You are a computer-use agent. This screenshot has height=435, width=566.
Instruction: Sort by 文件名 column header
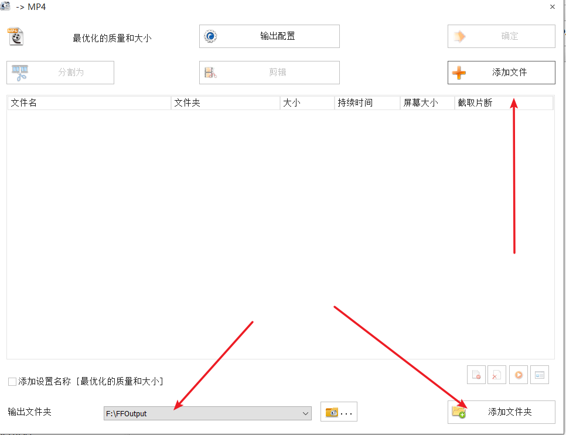pos(89,103)
